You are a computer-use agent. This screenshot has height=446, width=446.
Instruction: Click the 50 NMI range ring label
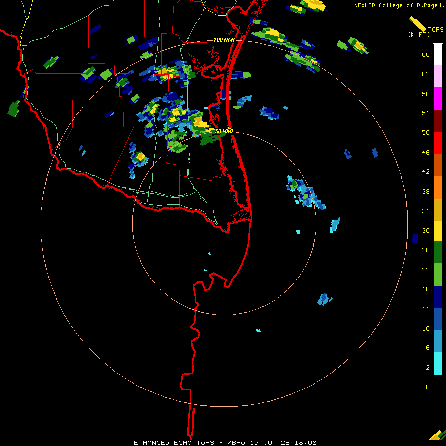[224, 131]
